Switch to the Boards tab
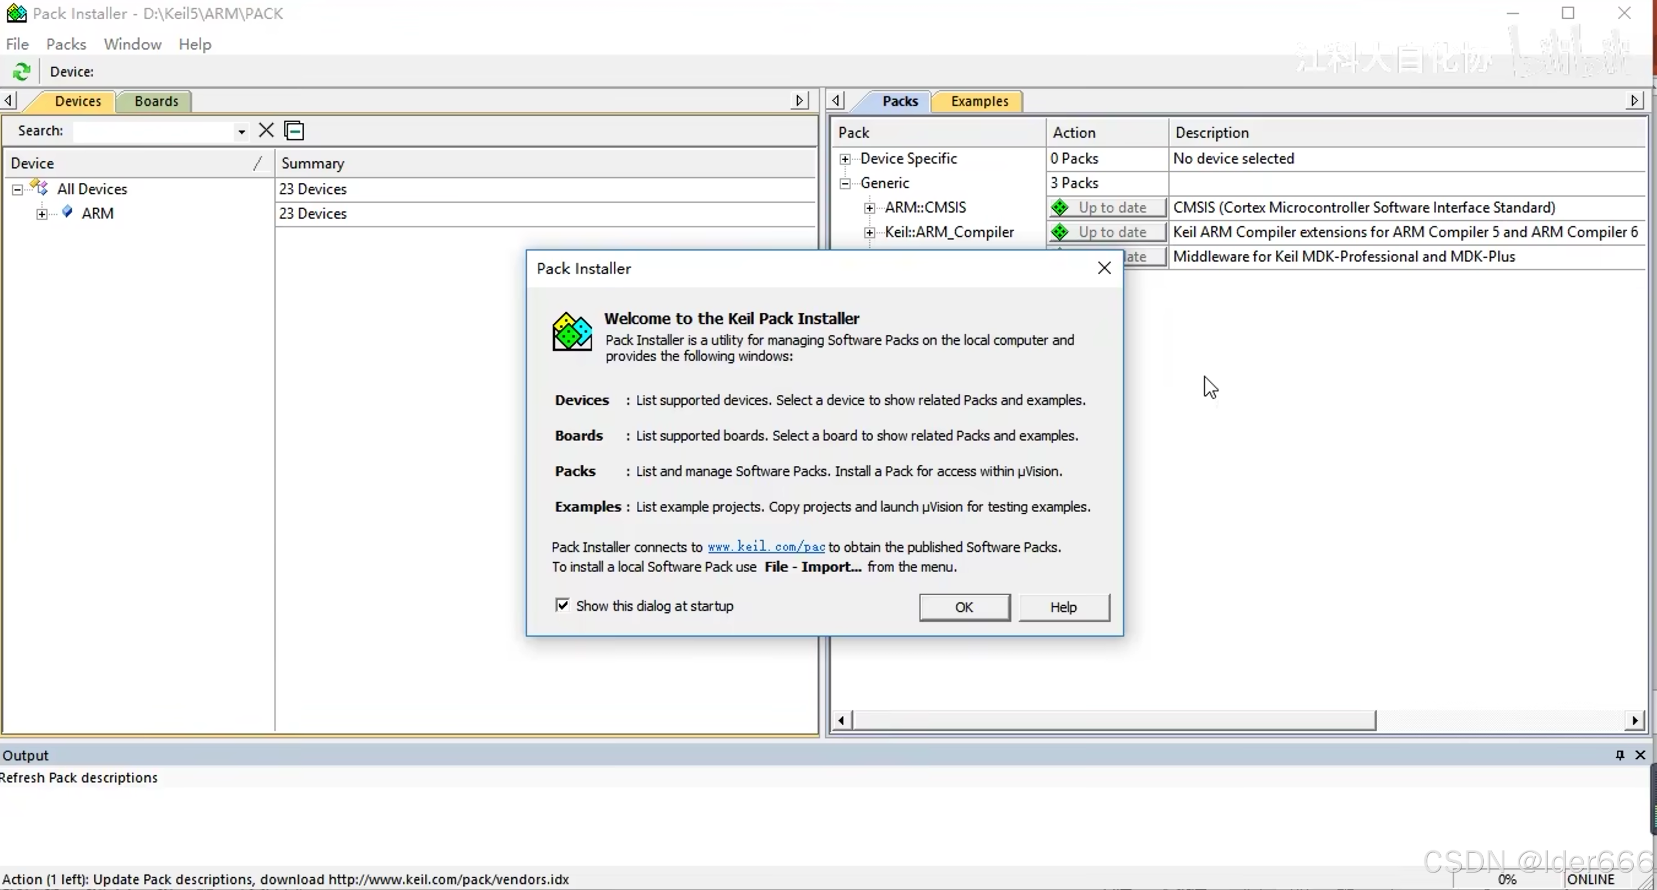Image resolution: width=1657 pixels, height=890 pixels. tap(156, 101)
